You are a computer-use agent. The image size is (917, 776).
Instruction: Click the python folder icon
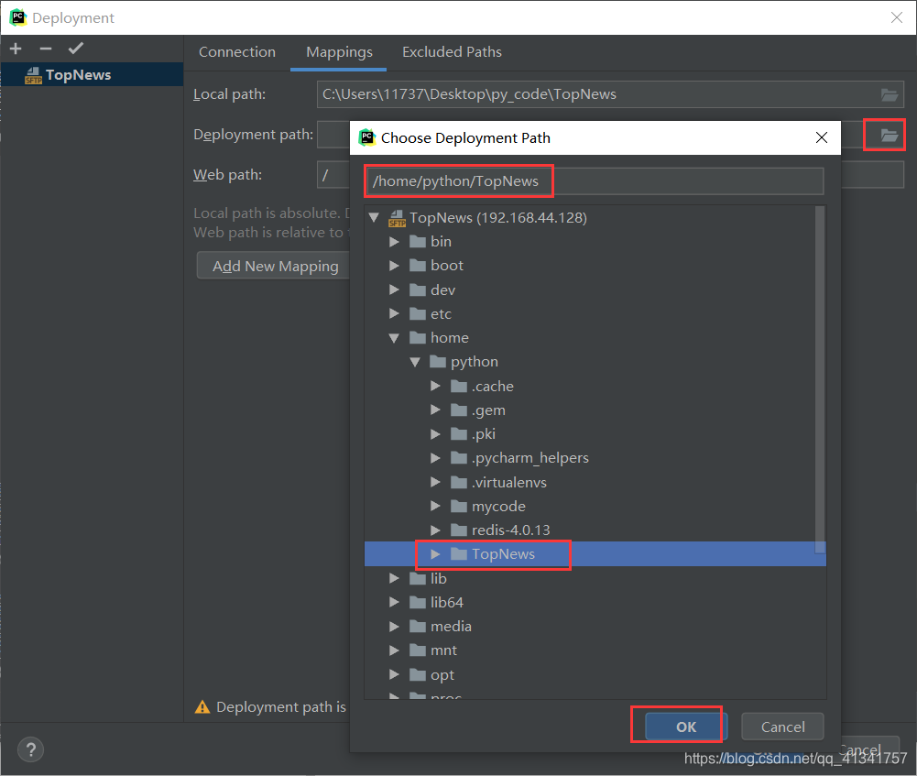(x=438, y=362)
